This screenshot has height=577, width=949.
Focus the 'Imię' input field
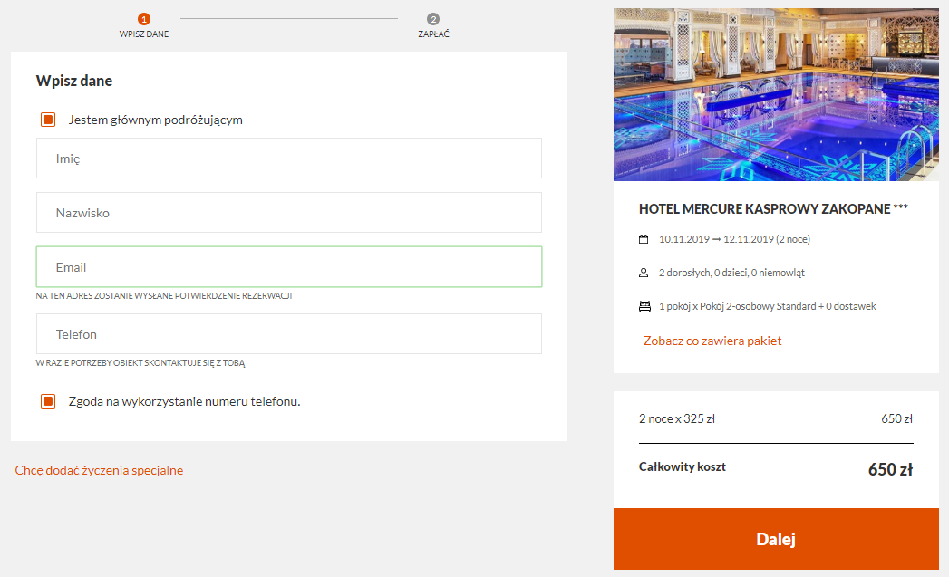289,159
